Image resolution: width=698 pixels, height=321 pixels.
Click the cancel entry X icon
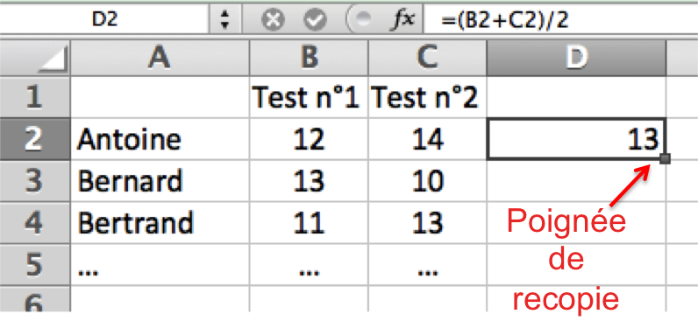(273, 20)
